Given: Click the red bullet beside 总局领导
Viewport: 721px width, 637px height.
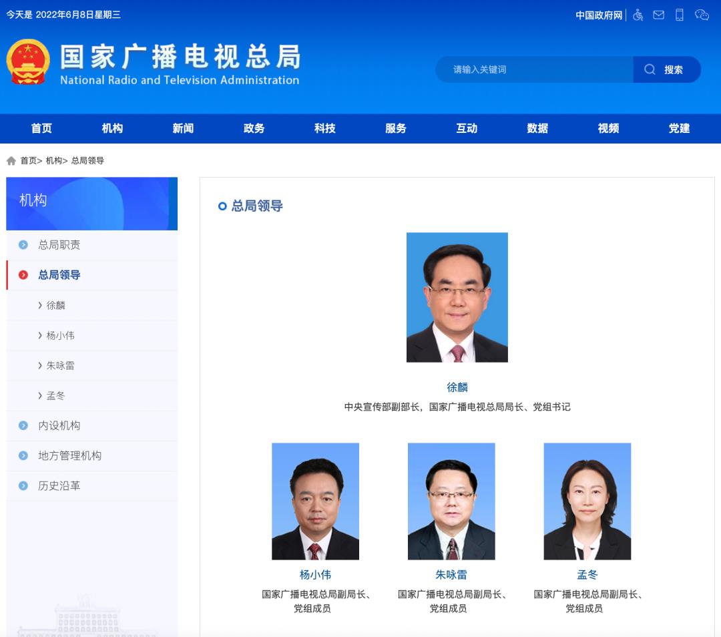Looking at the screenshot, I should click(x=23, y=275).
